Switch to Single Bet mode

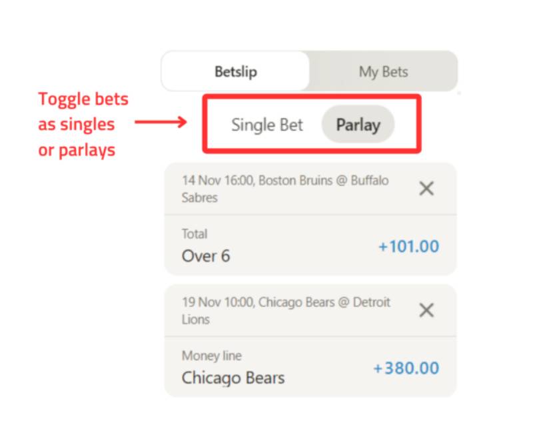click(266, 125)
